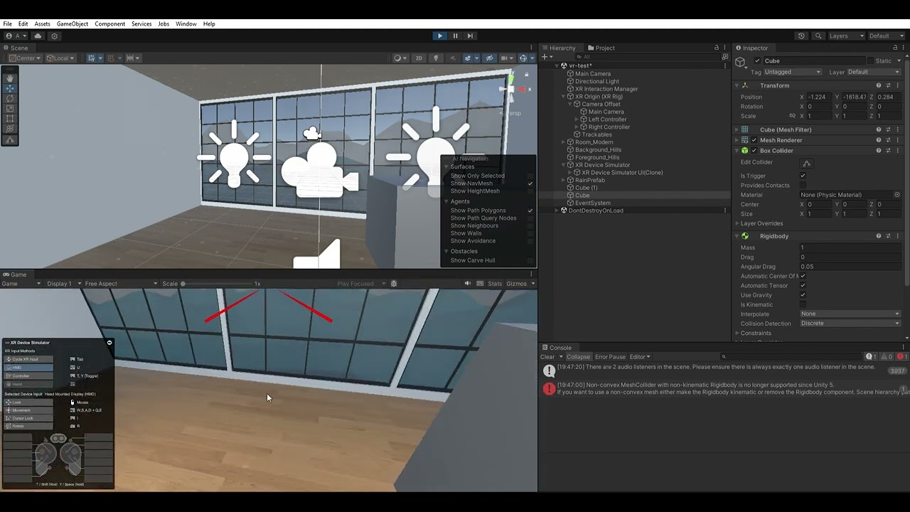The width and height of the screenshot is (910, 512).
Task: Toggle the Is Kinematic checkbox
Action: tap(803, 304)
